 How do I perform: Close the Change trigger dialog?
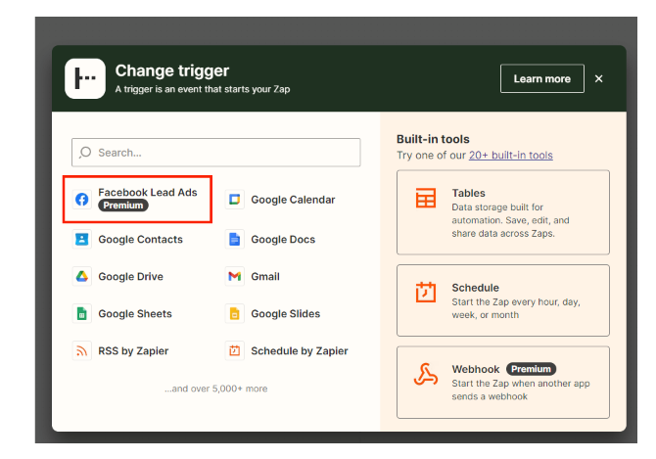[x=598, y=78]
